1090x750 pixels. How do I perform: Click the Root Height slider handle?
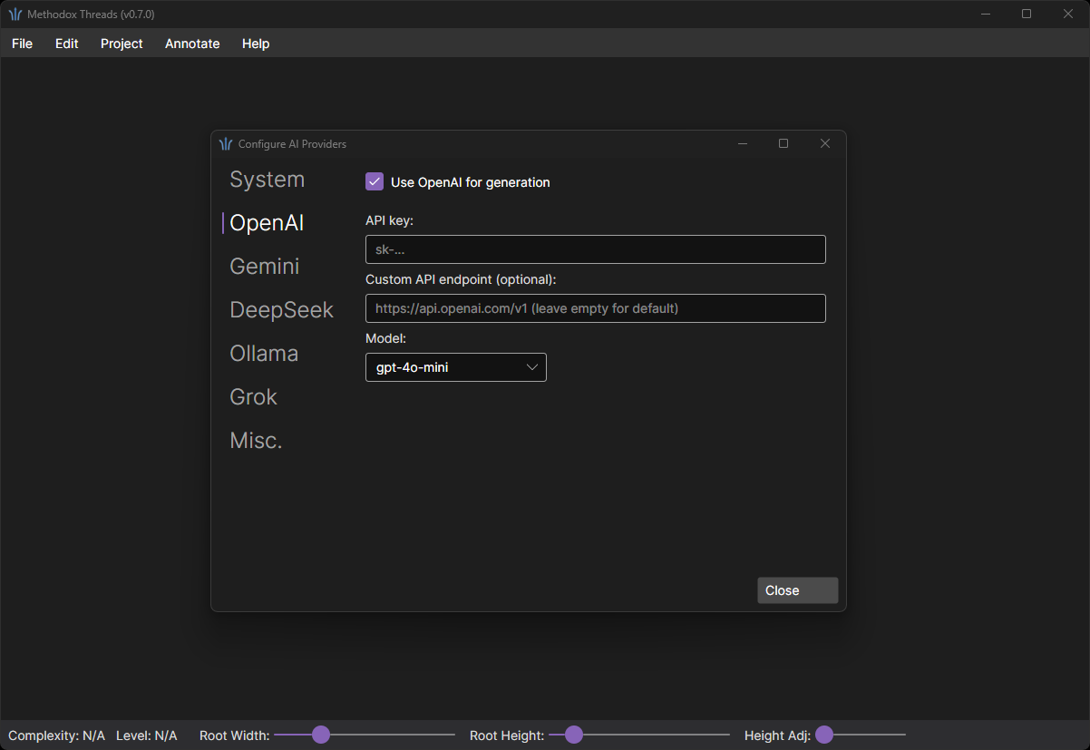coord(574,735)
